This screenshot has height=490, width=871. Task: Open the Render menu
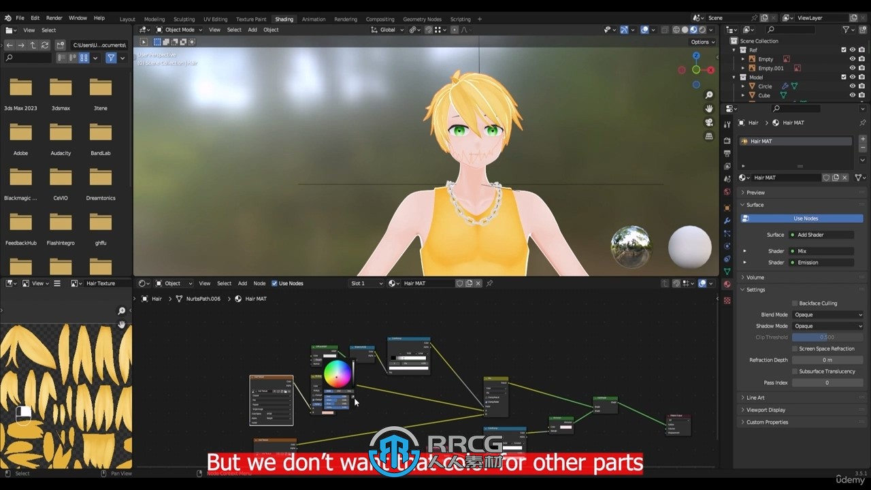pos(54,18)
